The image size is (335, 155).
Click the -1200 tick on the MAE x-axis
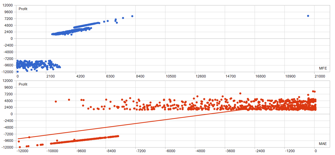pyautogui.click(x=290, y=152)
